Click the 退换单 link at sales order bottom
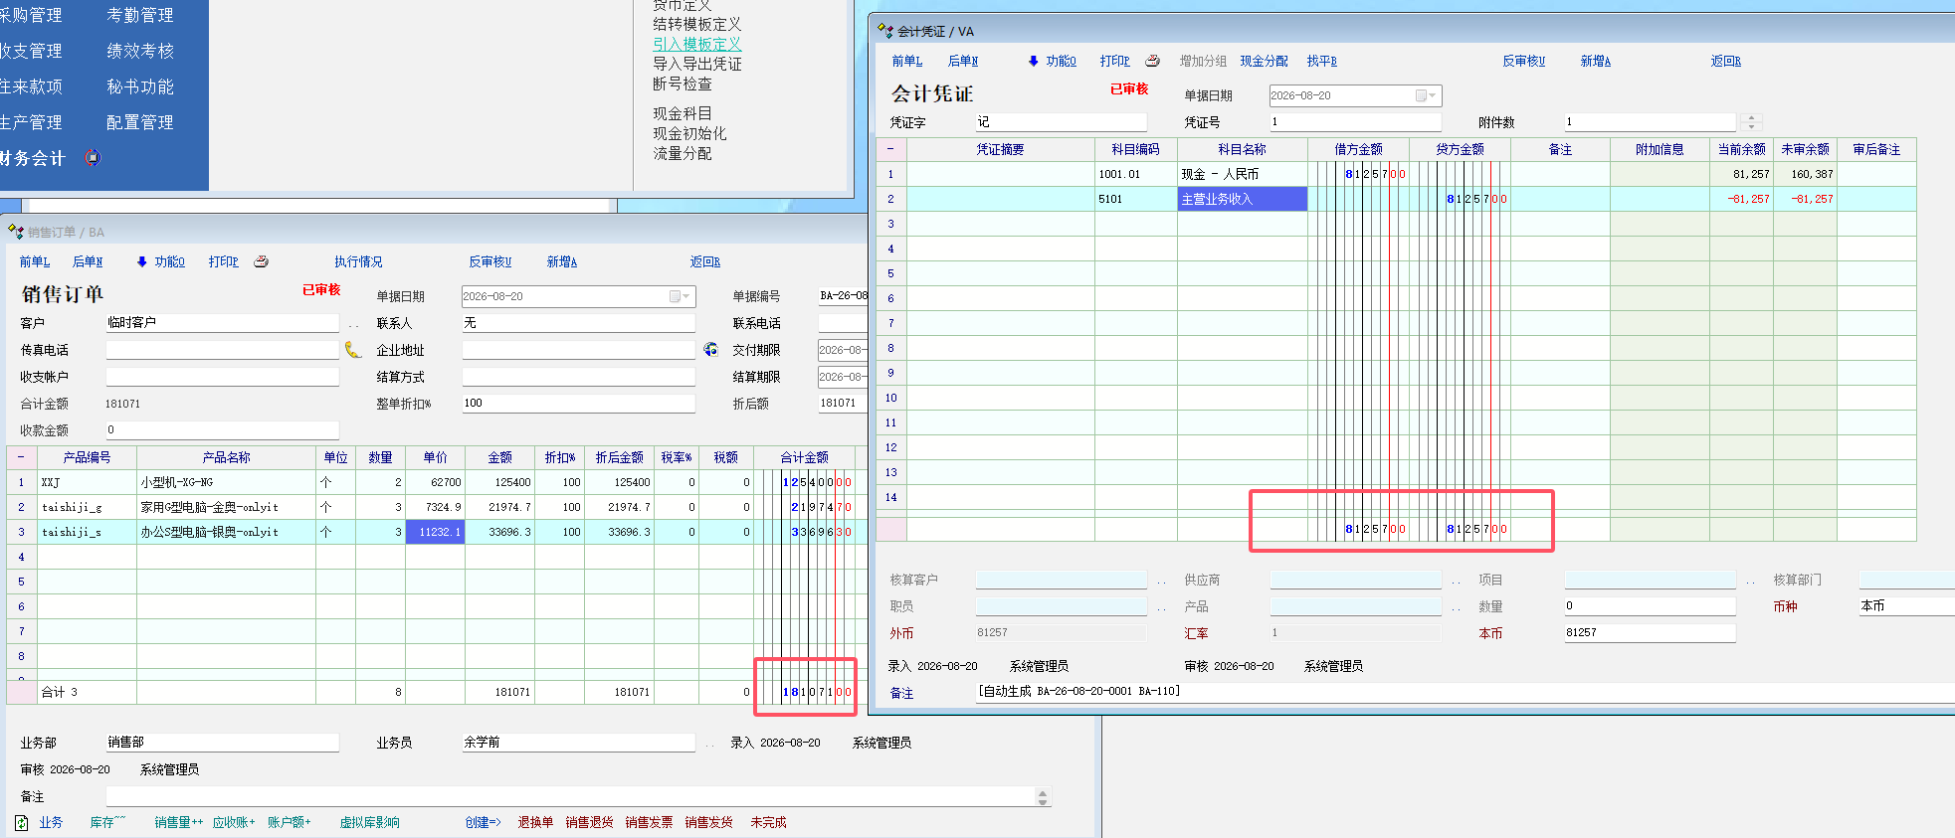Image resolution: width=1955 pixels, height=838 pixels. (x=535, y=822)
